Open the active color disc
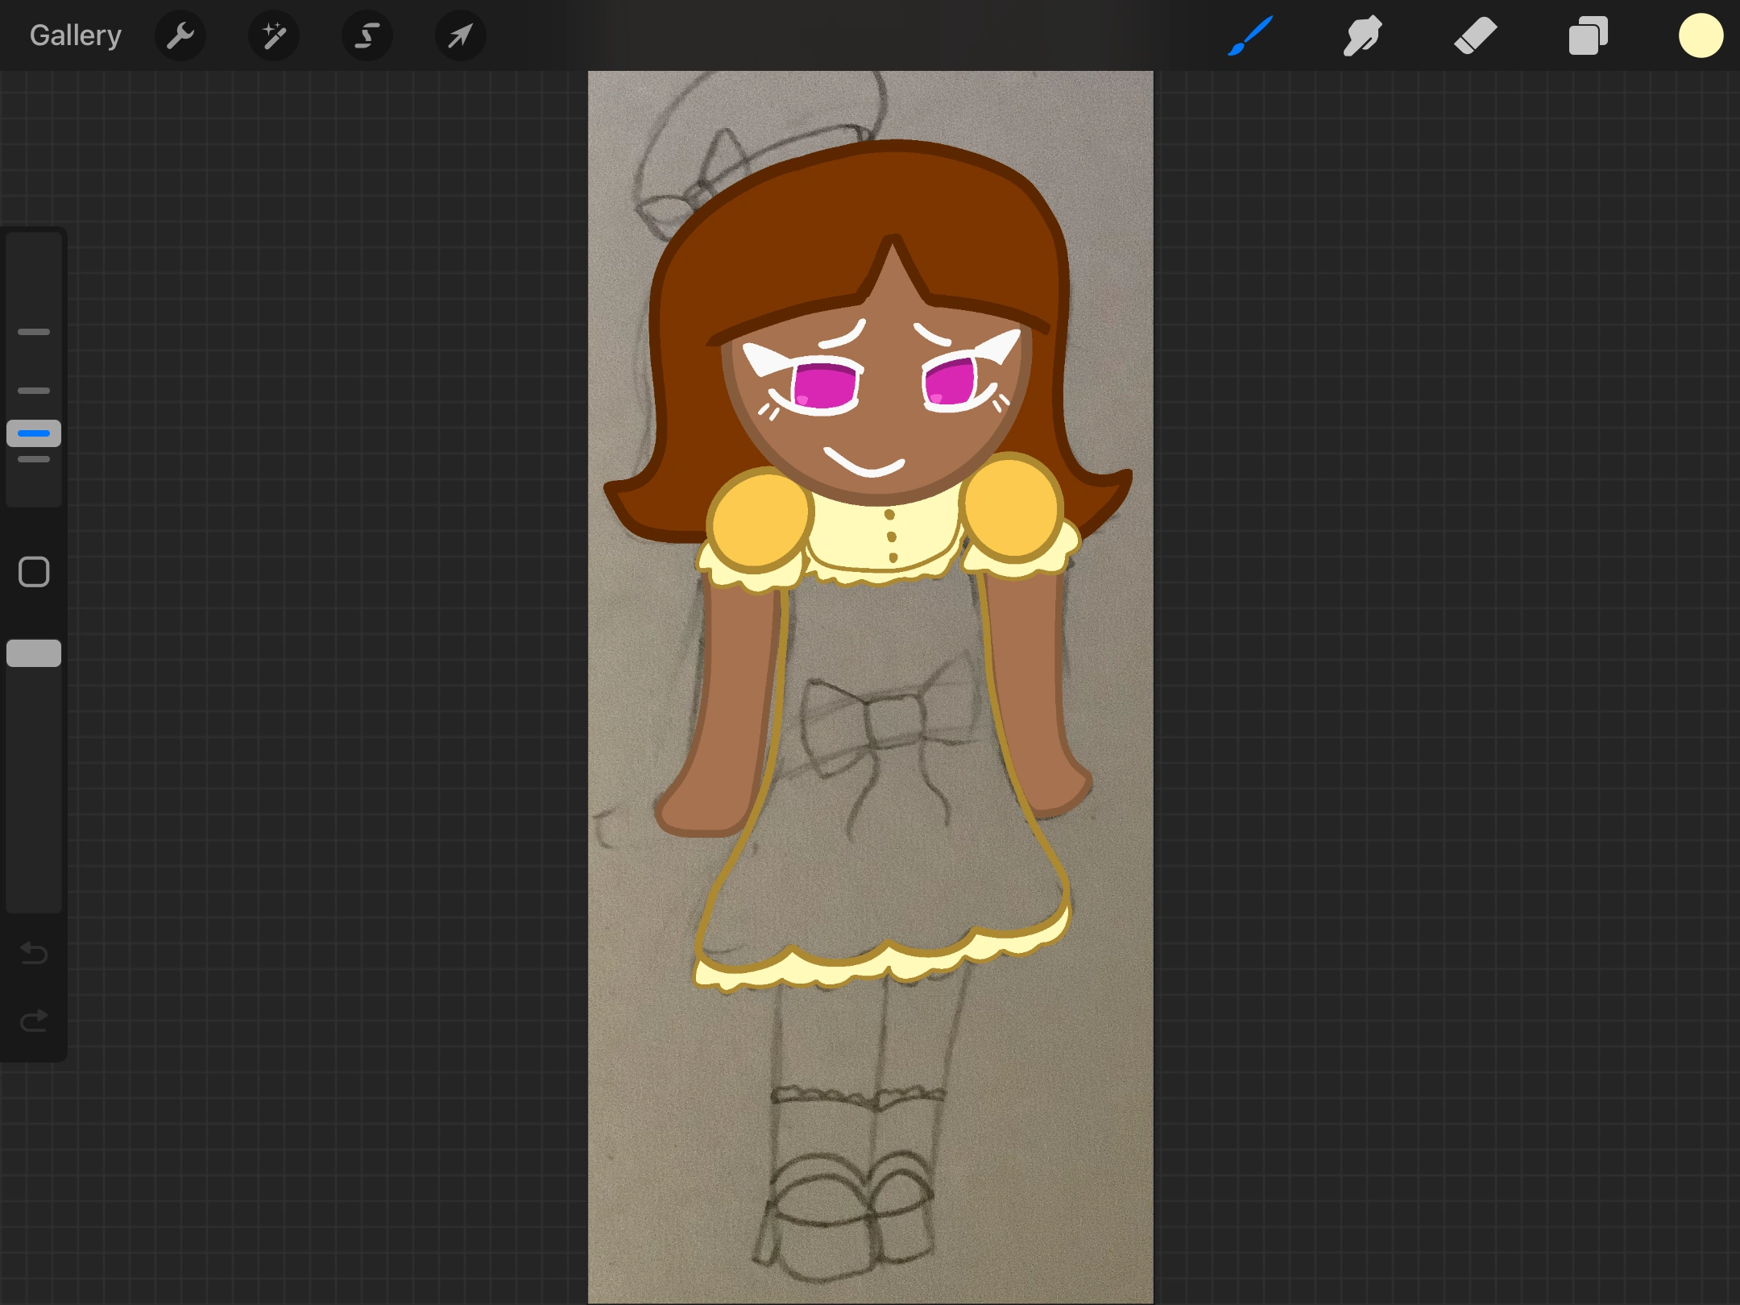 tap(1701, 35)
